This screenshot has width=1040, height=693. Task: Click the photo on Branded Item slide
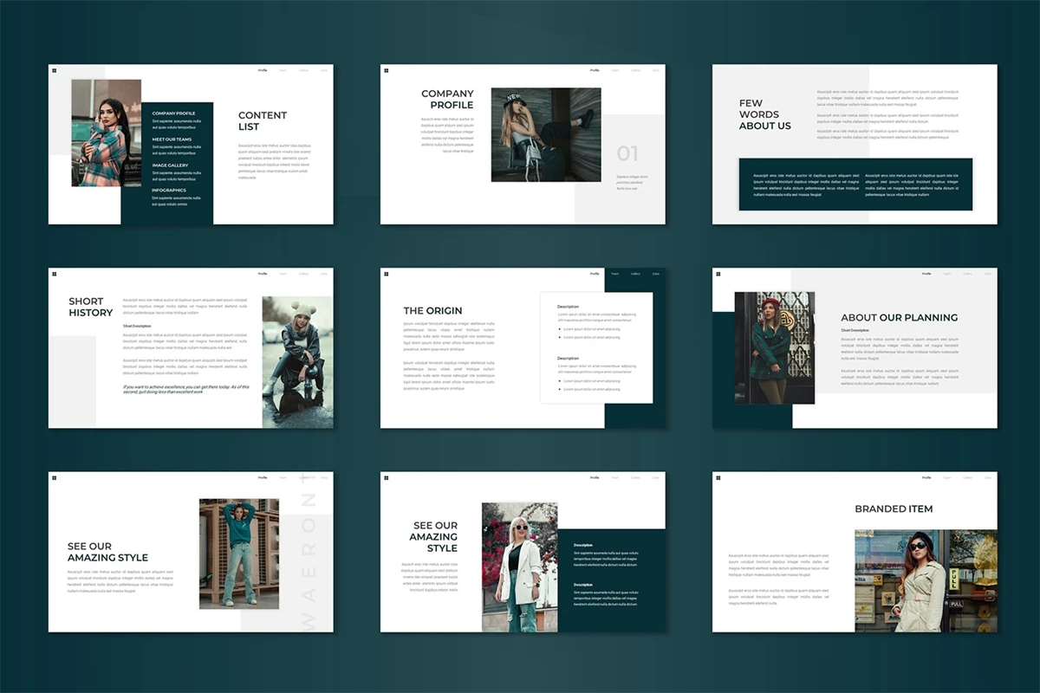point(925,580)
